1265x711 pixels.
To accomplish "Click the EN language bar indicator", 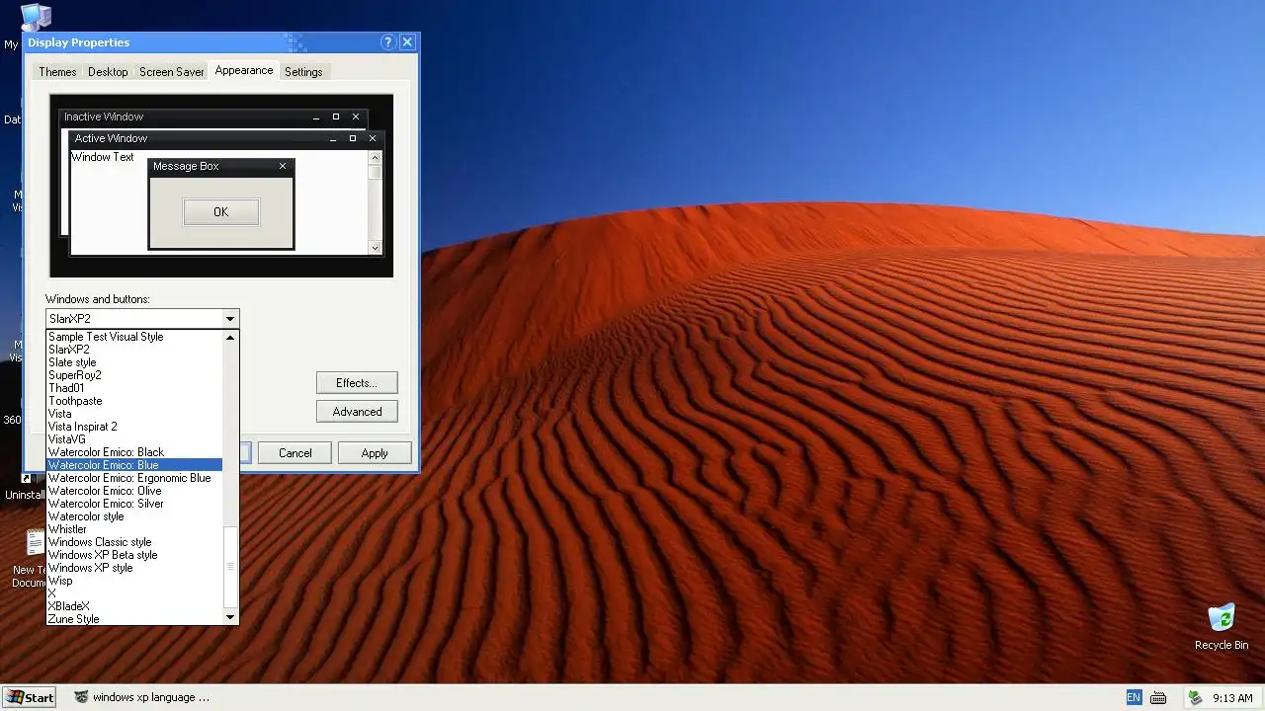I will [1134, 697].
